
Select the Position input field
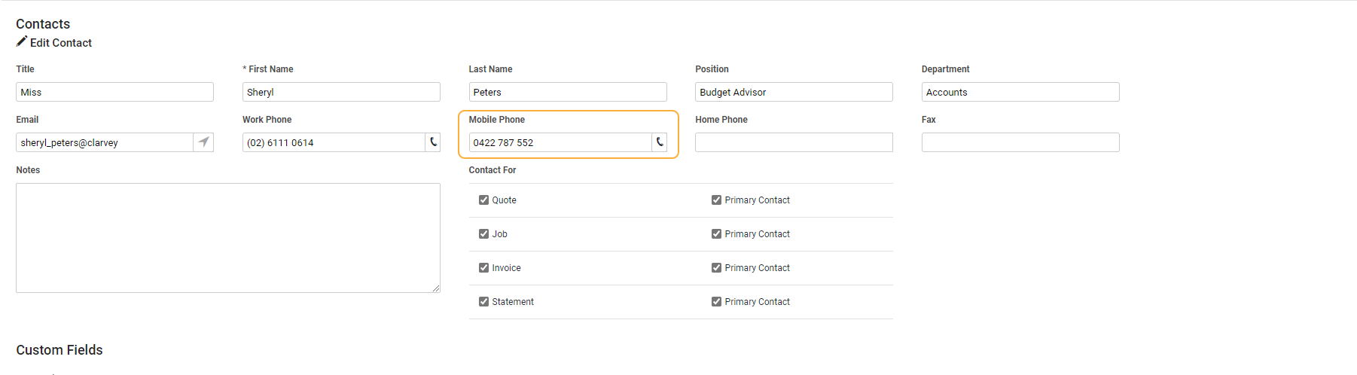click(x=794, y=92)
